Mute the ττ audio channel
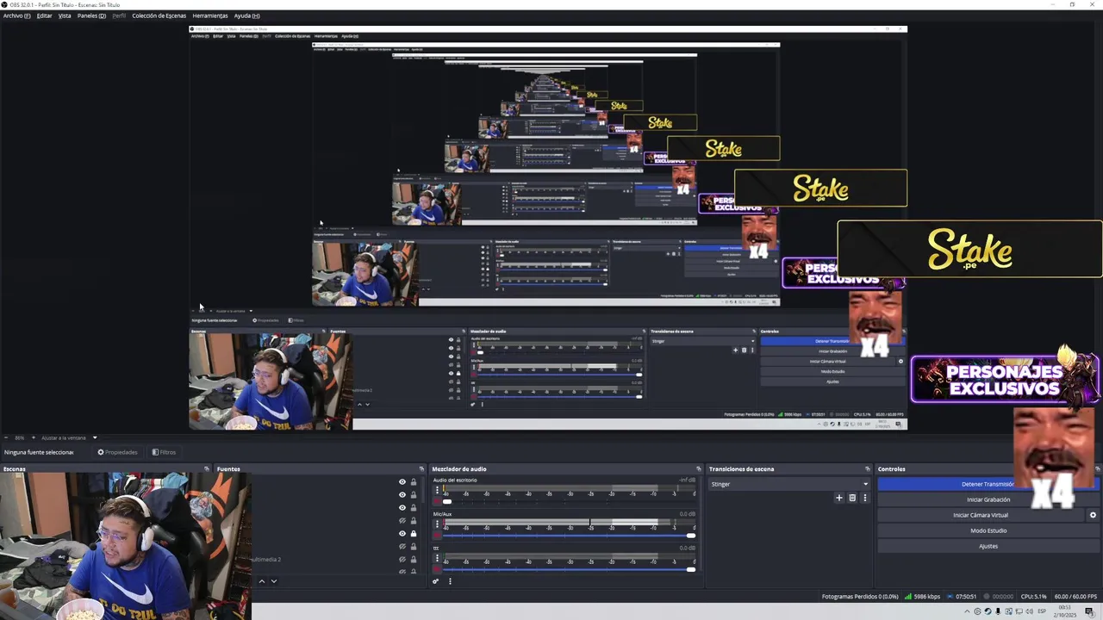1103x620 pixels. click(437, 569)
